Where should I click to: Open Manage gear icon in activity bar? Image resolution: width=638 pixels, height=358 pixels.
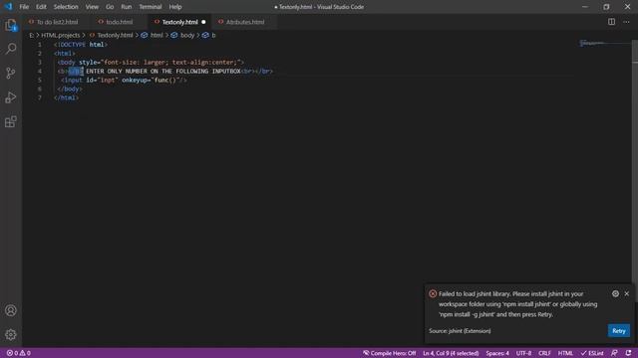coord(11,334)
